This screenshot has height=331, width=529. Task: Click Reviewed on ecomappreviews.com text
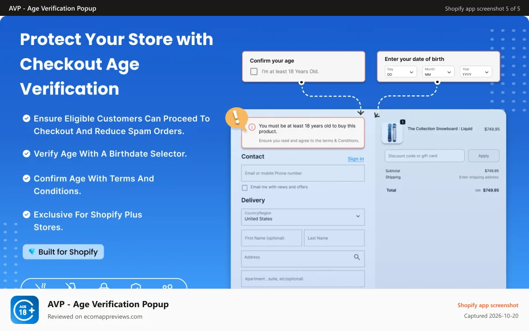pyautogui.click(x=95, y=316)
